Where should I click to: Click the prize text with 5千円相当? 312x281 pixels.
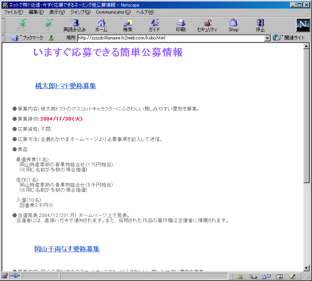click(x=66, y=185)
